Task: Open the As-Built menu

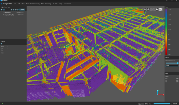Action: click(55, 4)
